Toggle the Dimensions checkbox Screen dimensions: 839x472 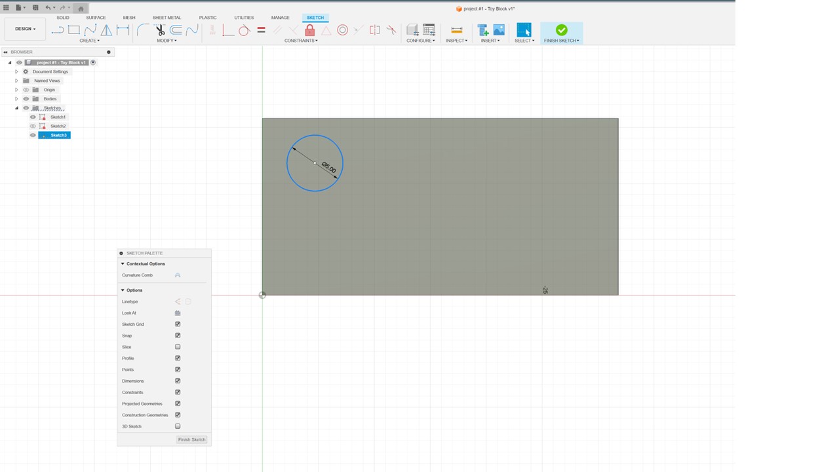178,381
